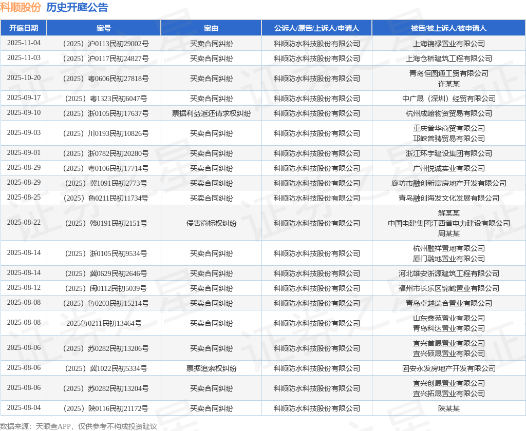Viewport: 526px width, 431px height.
Task: Click the 案由 column header
Action: [x=211, y=28]
